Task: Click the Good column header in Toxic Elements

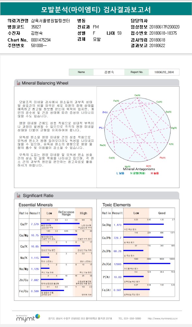Action: pos(162,213)
